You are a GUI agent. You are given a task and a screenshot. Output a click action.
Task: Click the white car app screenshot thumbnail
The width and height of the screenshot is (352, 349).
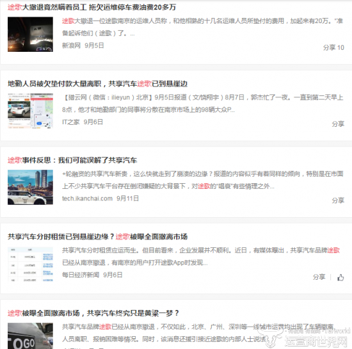(30, 111)
